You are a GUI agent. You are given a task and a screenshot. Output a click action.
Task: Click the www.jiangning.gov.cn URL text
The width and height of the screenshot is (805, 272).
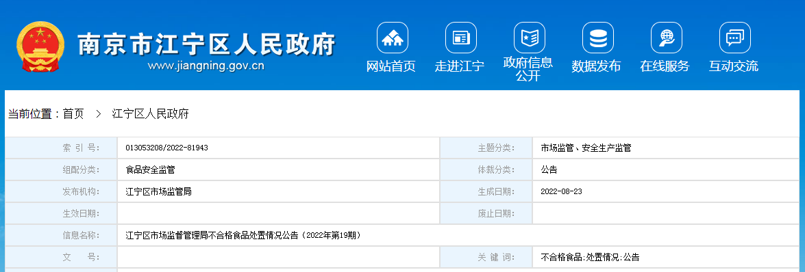[x=206, y=66]
